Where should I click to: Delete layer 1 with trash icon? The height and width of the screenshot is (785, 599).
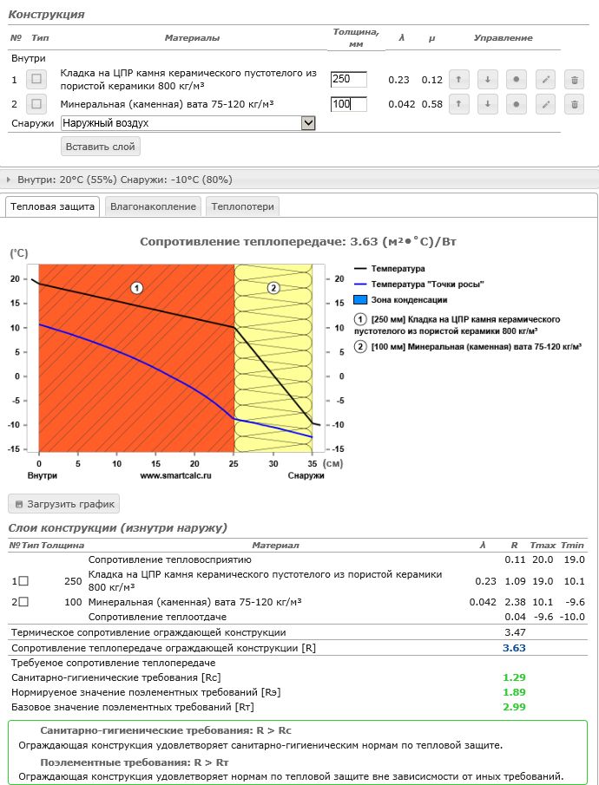(x=574, y=80)
